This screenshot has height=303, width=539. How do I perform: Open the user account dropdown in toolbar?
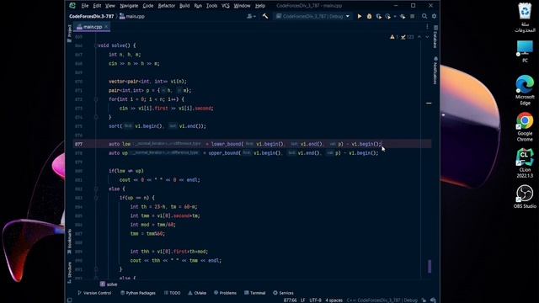pos(251,16)
